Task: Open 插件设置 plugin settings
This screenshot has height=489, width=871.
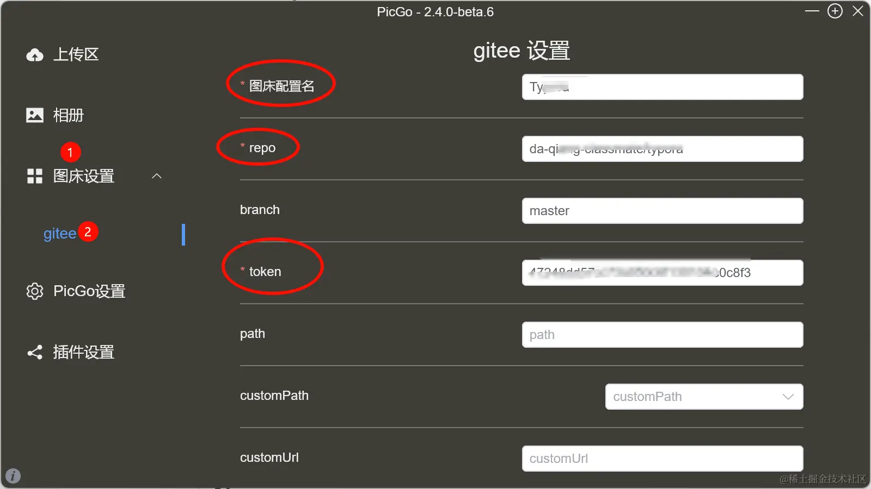Action: coord(83,352)
